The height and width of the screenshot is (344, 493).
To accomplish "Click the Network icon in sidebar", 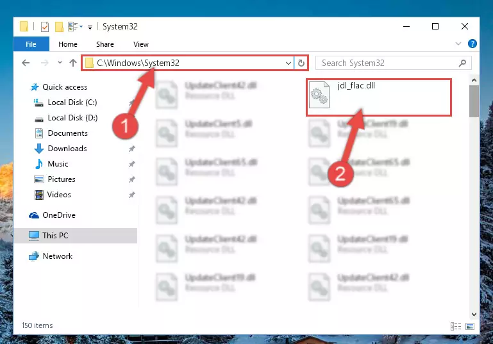I will coord(33,256).
